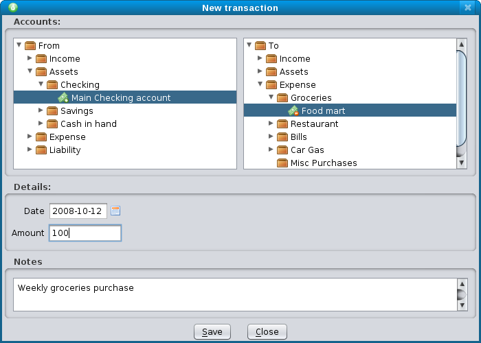Click the Expense folder icon in To tree

tap(271, 84)
